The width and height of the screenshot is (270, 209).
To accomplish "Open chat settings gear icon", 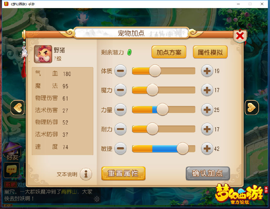I will point(97,199).
